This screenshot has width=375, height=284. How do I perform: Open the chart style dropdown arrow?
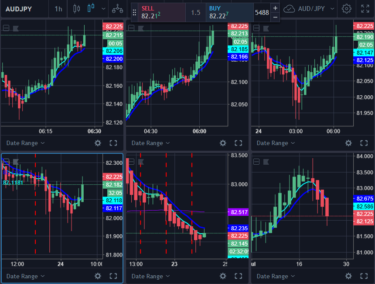103,8
